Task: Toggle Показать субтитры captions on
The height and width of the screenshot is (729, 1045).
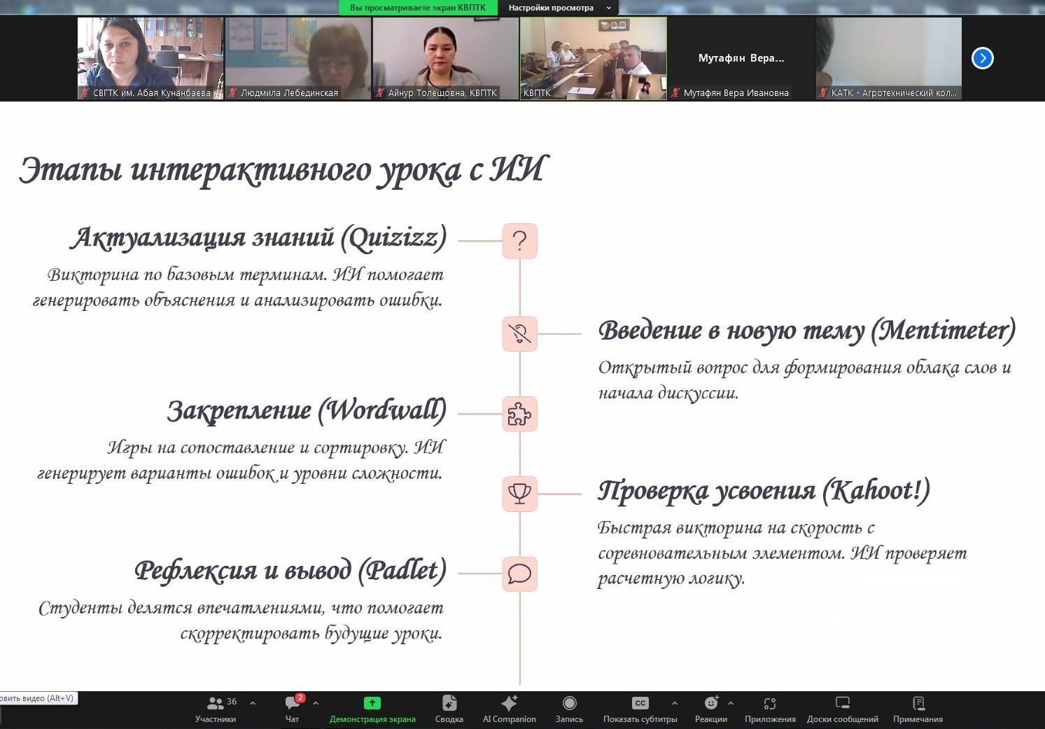Action: pos(640,708)
